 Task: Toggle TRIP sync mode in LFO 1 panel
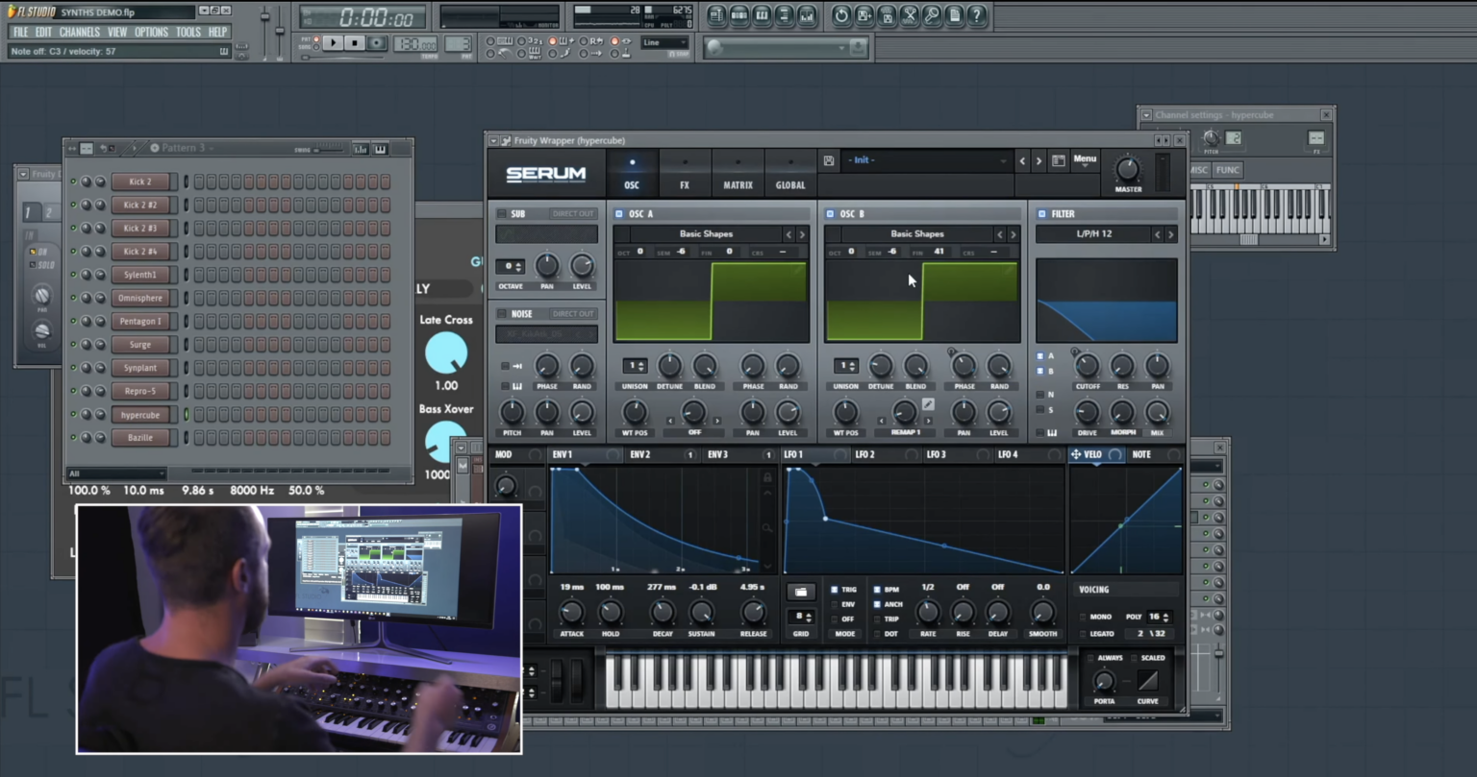click(891, 619)
